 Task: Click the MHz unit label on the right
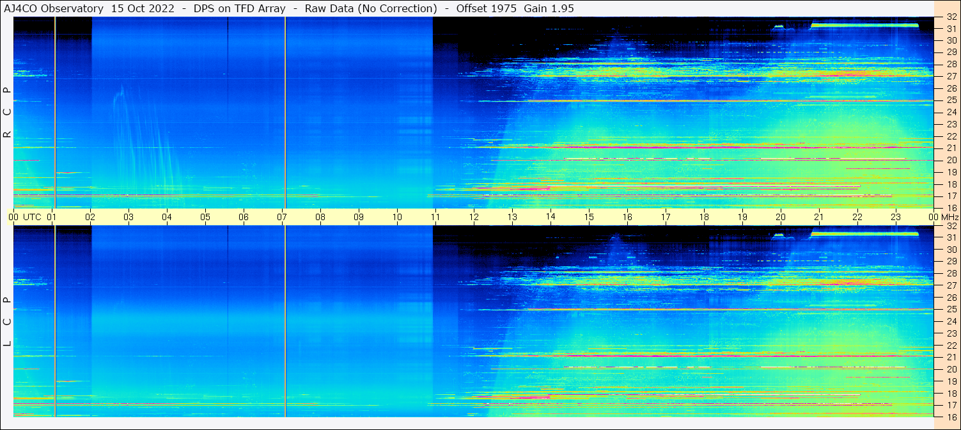949,217
